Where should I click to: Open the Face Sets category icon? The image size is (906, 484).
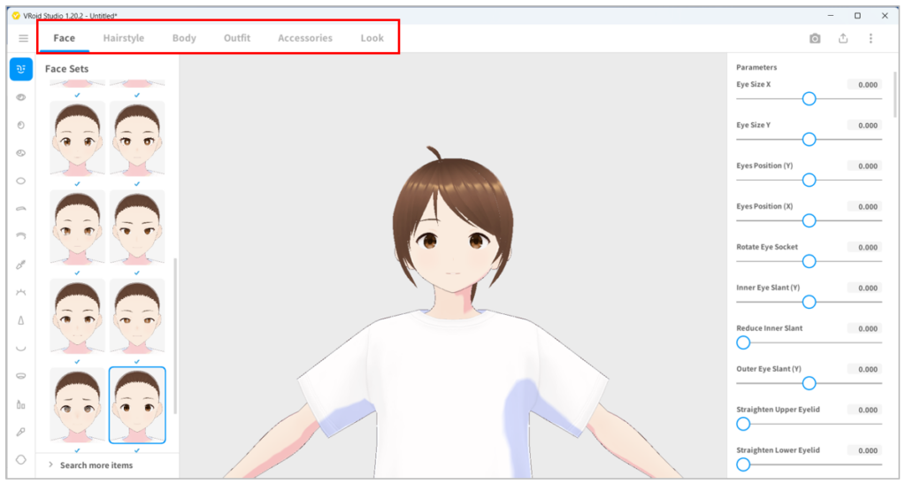point(21,70)
